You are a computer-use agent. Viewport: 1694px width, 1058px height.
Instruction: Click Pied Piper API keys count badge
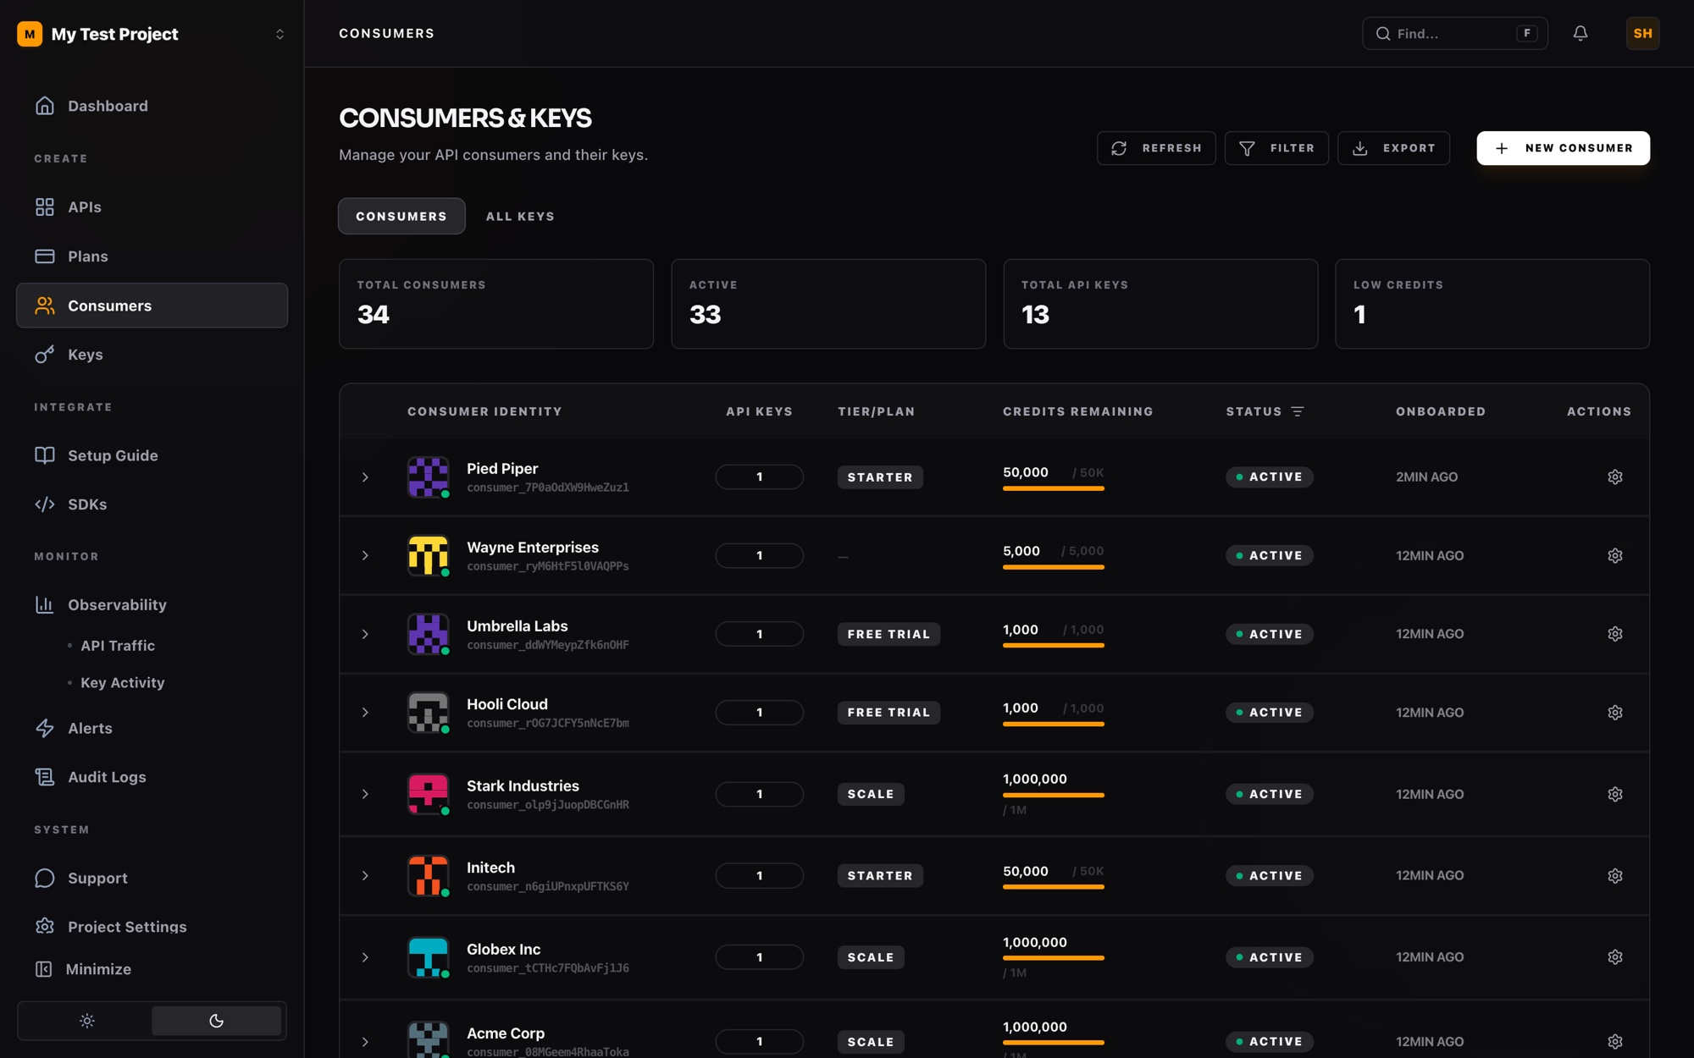tap(759, 477)
